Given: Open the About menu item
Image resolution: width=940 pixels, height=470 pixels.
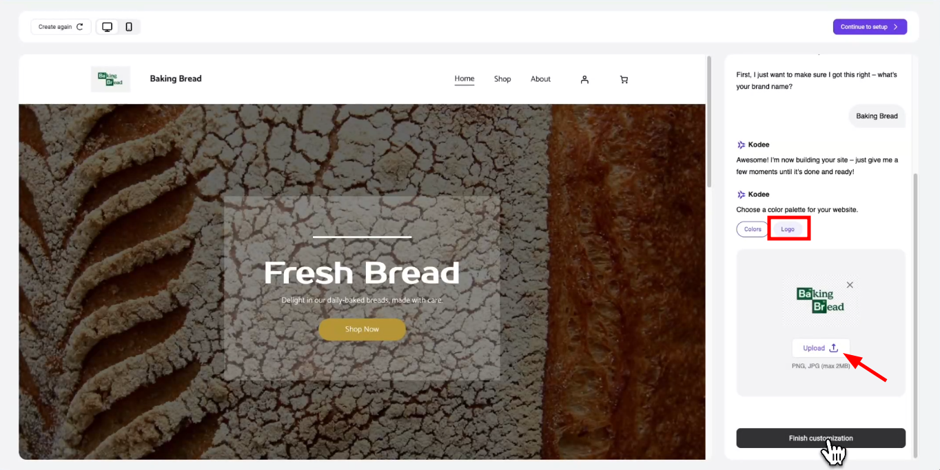Looking at the screenshot, I should pyautogui.click(x=540, y=79).
